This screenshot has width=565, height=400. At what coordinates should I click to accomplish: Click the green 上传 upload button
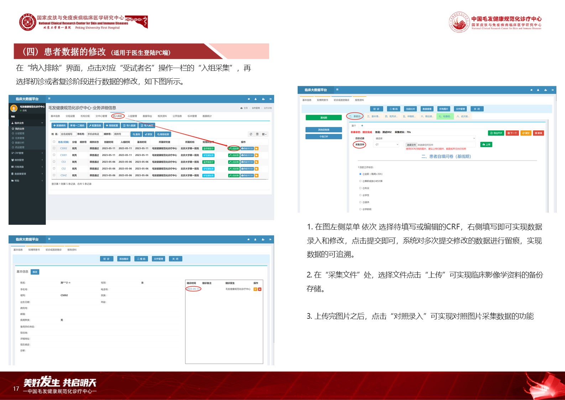click(x=486, y=145)
